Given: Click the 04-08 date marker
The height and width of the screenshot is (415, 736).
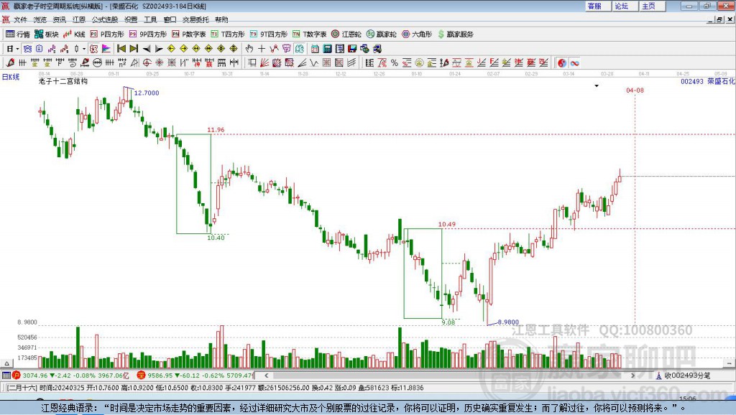Looking at the screenshot, I should click(635, 90).
